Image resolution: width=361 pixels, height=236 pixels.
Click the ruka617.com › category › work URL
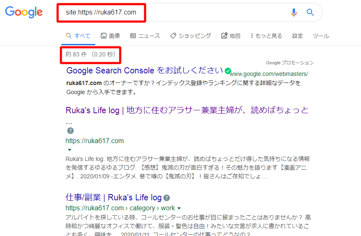coord(121,208)
